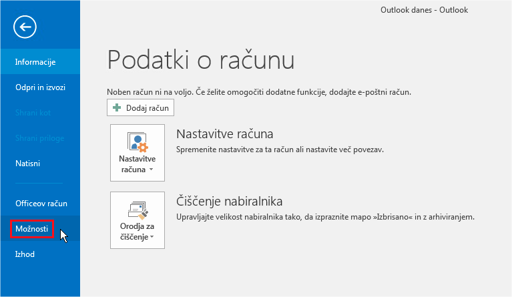Screen dimensions: 512x297
Task: Choose Shrani kot in the sidebar
Action: coord(33,113)
